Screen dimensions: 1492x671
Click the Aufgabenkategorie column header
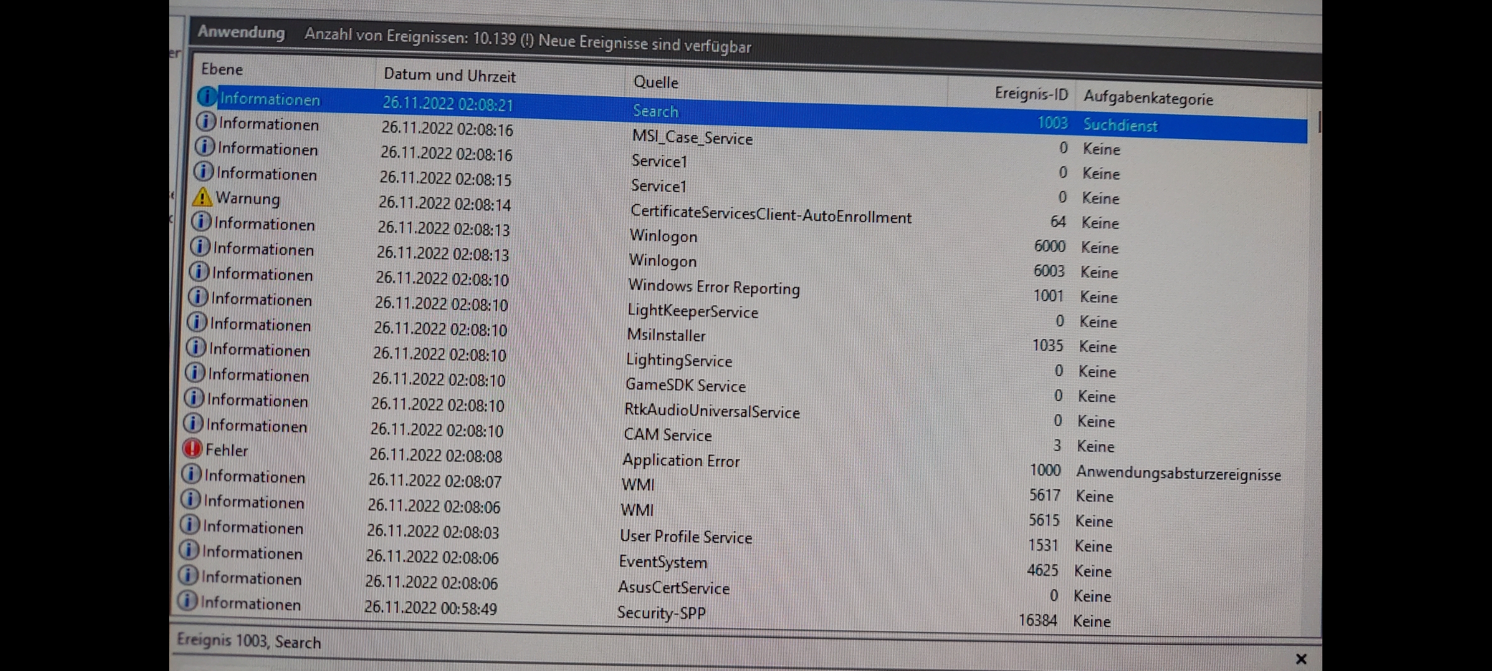coord(1148,98)
